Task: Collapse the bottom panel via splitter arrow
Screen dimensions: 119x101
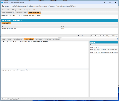Action: (60, 37)
